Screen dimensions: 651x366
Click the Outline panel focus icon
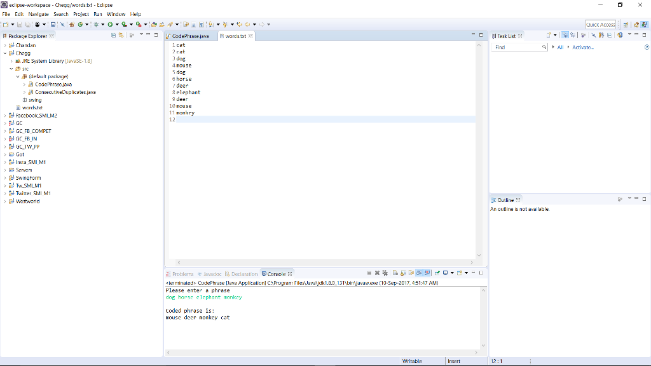point(620,200)
